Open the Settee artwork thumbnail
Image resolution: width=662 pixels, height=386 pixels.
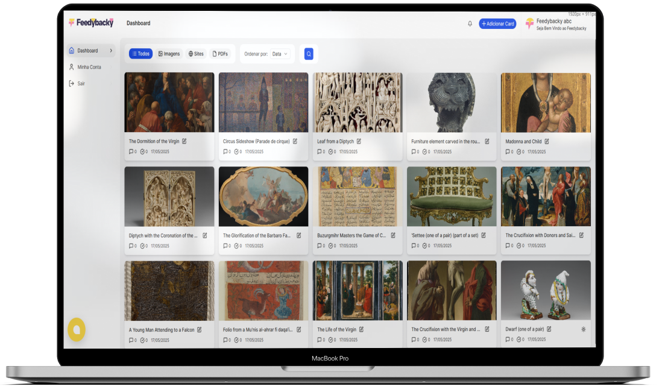pos(452,197)
